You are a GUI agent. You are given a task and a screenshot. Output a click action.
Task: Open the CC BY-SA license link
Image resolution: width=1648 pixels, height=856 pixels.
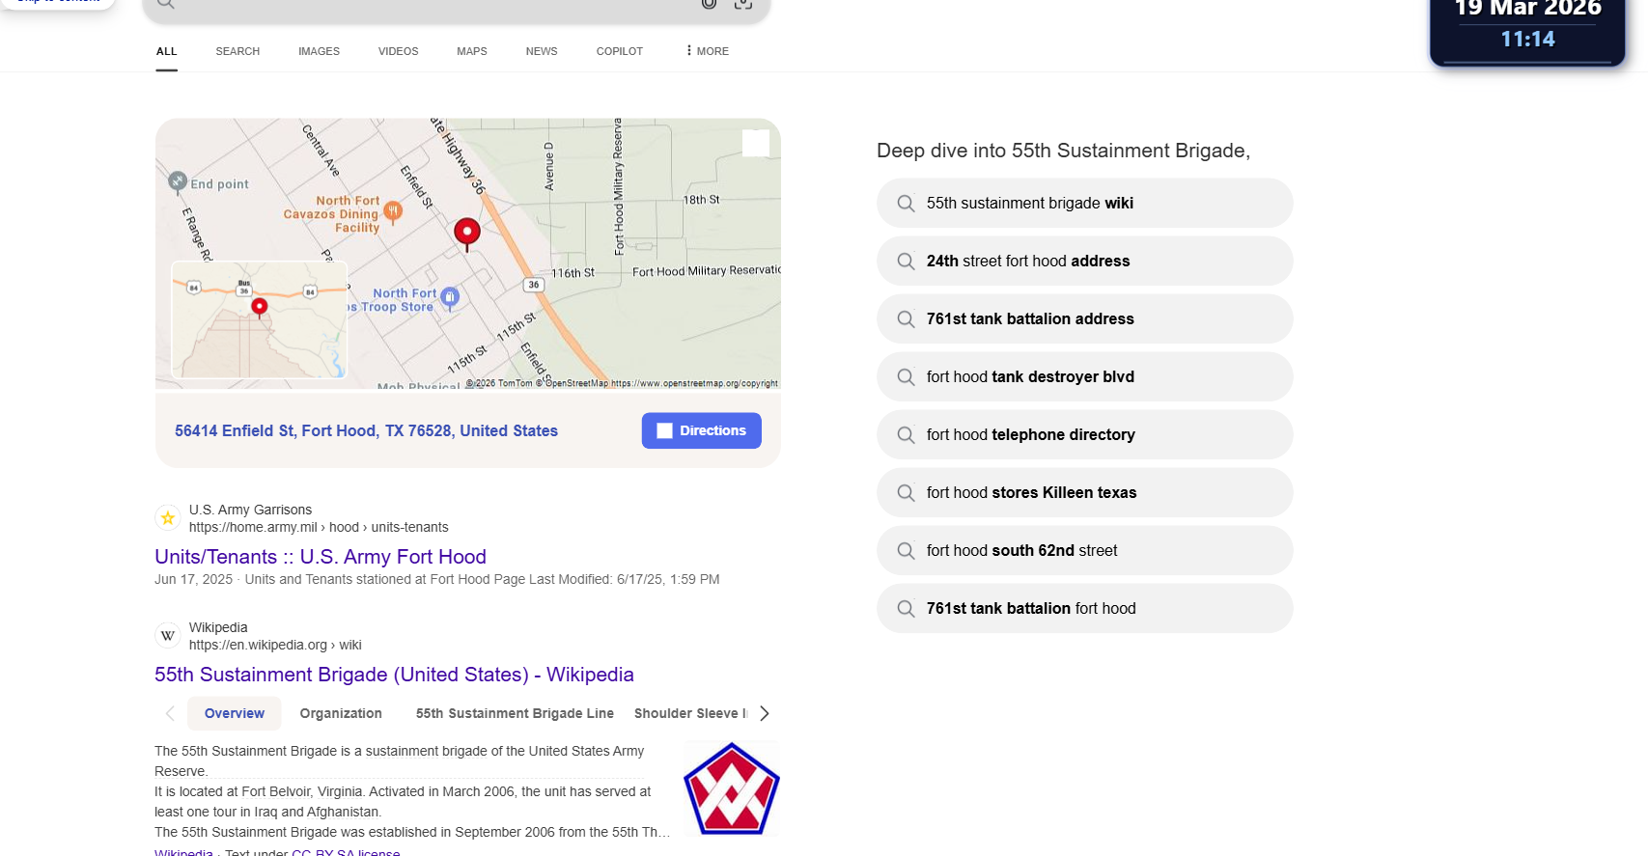click(x=346, y=852)
